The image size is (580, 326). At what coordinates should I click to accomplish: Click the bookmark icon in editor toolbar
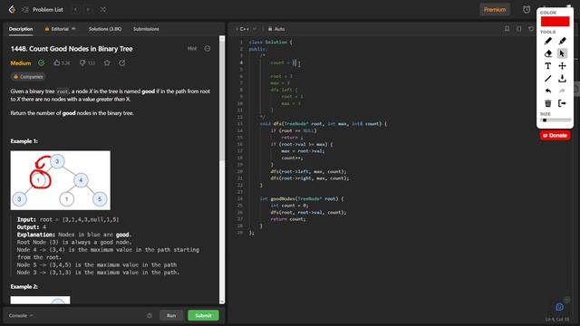pos(507,29)
